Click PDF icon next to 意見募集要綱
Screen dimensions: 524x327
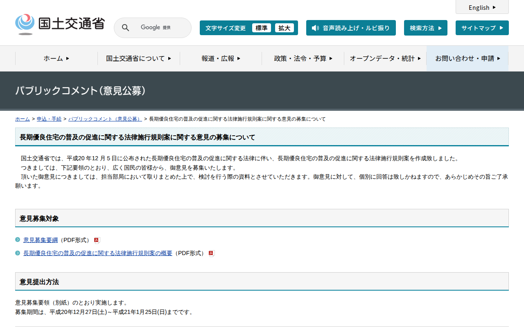coord(97,240)
